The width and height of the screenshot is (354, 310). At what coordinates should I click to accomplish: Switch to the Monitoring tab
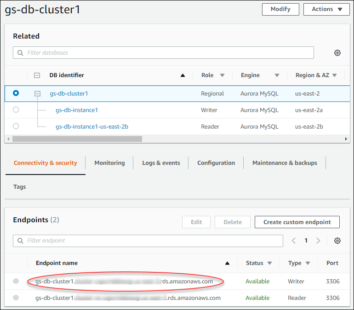pos(109,163)
